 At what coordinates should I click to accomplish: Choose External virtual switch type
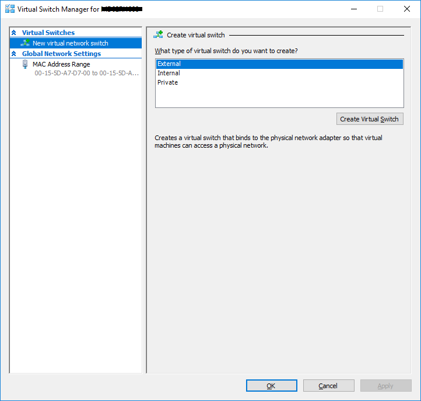click(169, 64)
